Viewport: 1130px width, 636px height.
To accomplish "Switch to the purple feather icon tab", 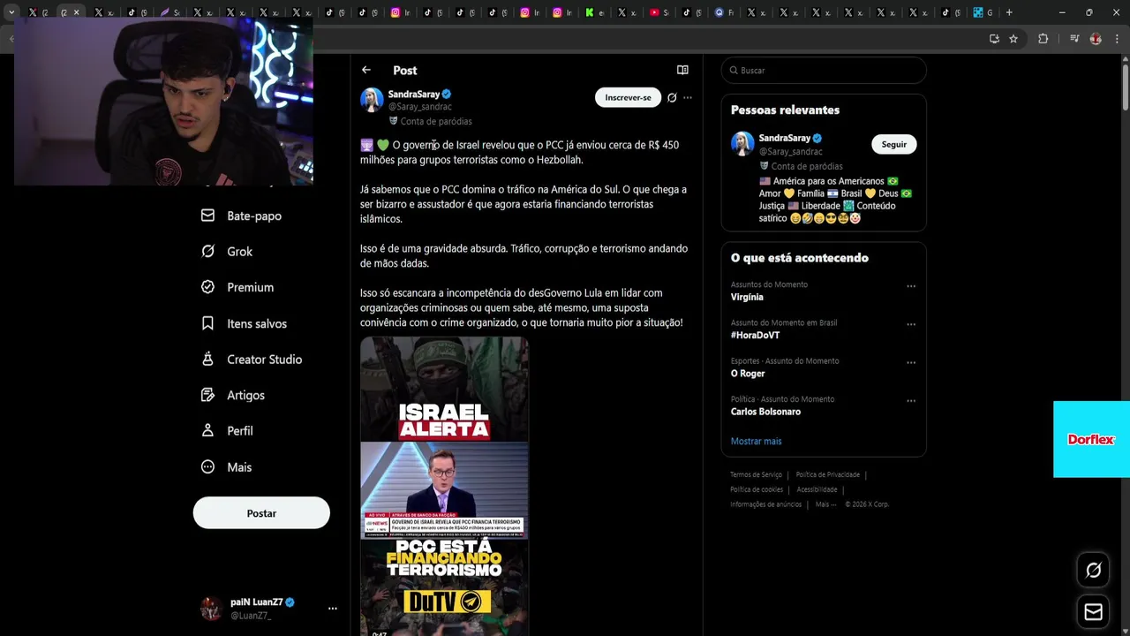I will point(170,12).
